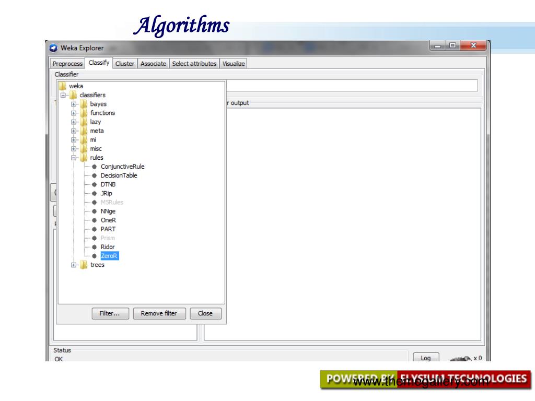Click the Weka bird icon in title bar

pos(53,48)
